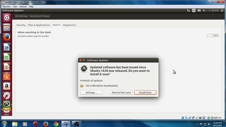Open the network indicator in top panel
This screenshot has height=127, width=226.
click(188, 11)
